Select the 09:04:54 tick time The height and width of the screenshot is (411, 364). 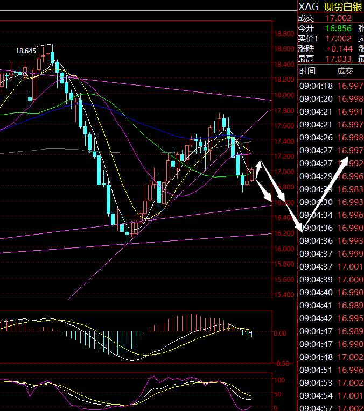click(316, 395)
